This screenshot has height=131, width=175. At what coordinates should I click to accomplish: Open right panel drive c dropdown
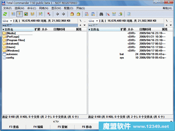(93, 21)
